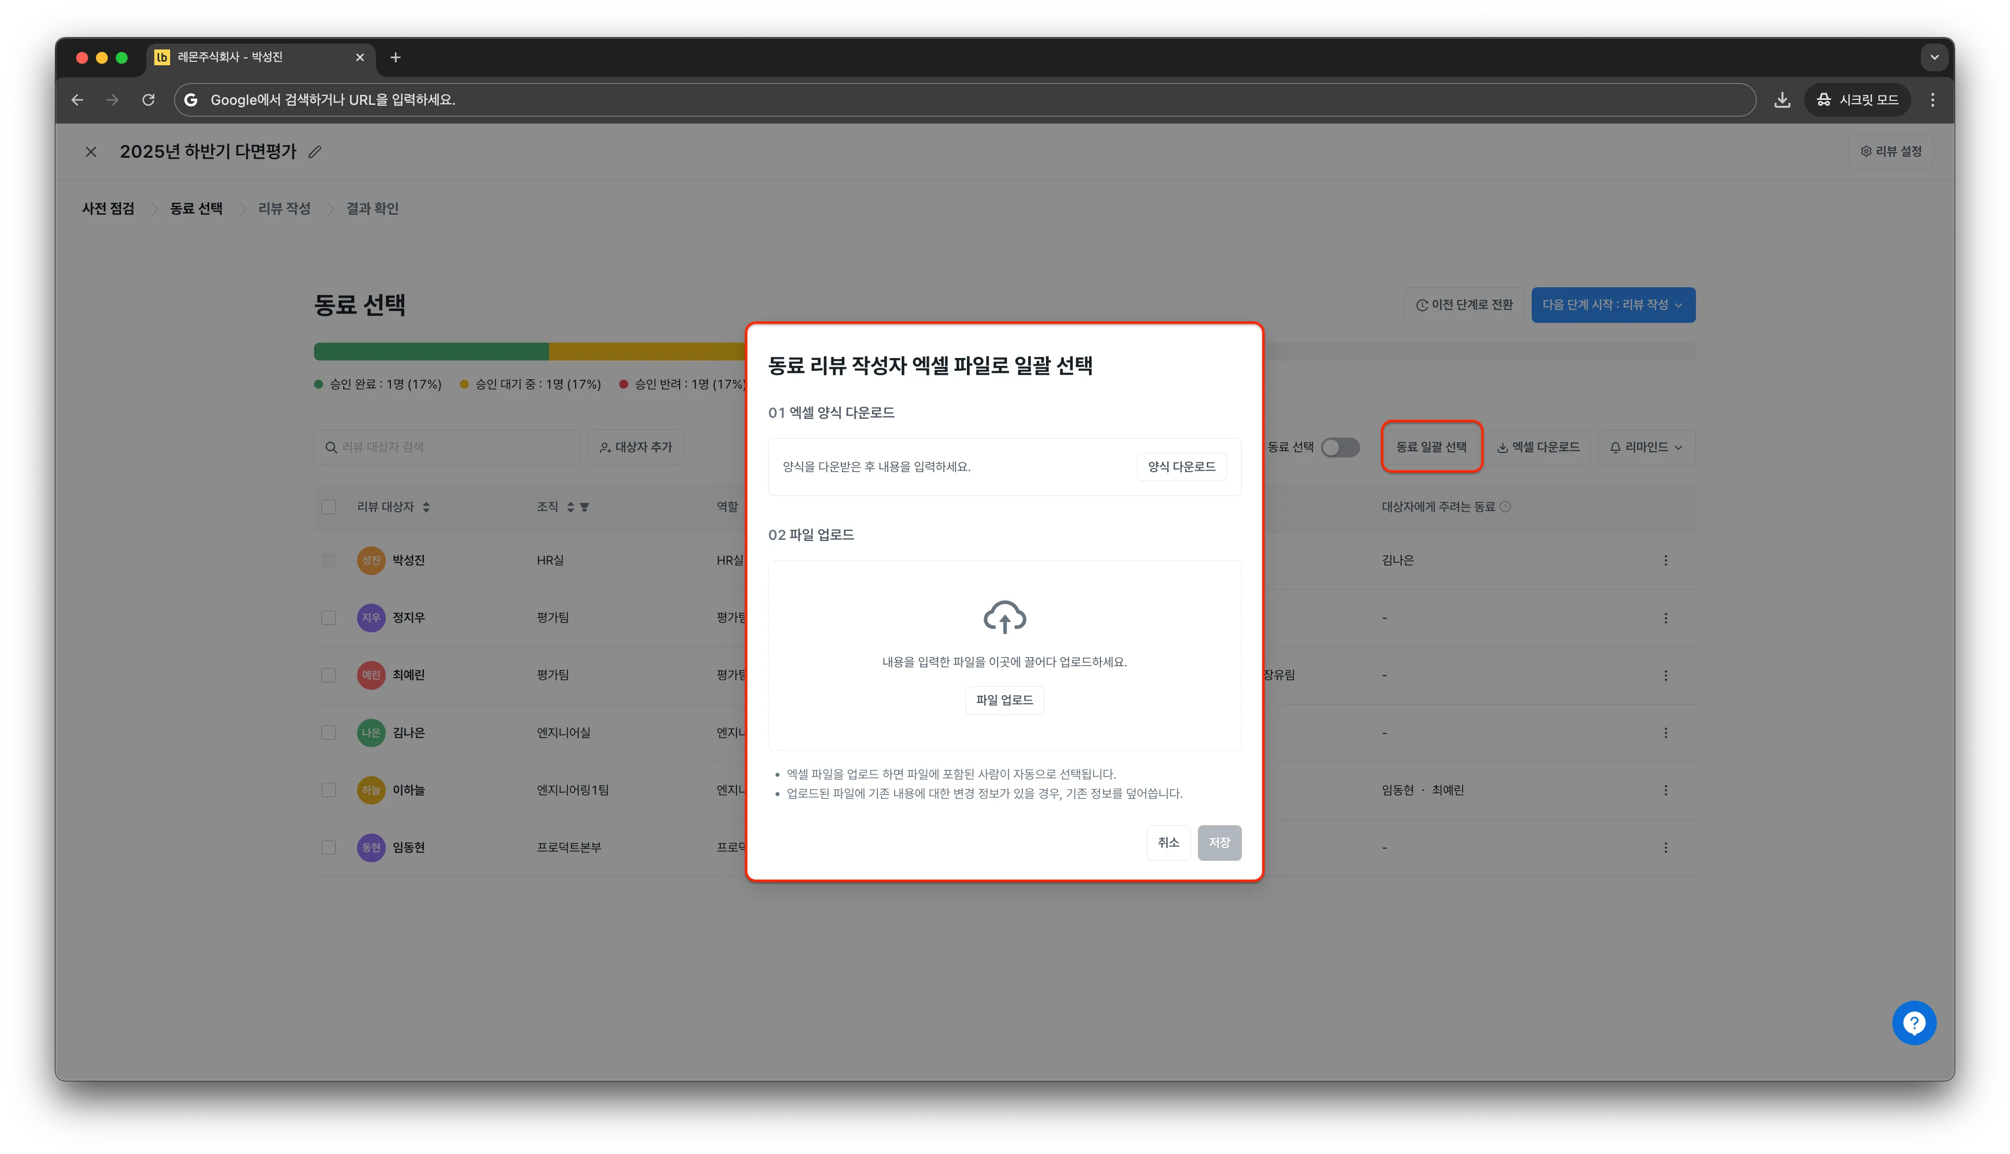Click the 양식 다운로드 button

click(x=1181, y=467)
